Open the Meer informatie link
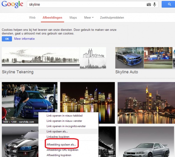The width and height of the screenshot is (175, 157). coord(24,39)
